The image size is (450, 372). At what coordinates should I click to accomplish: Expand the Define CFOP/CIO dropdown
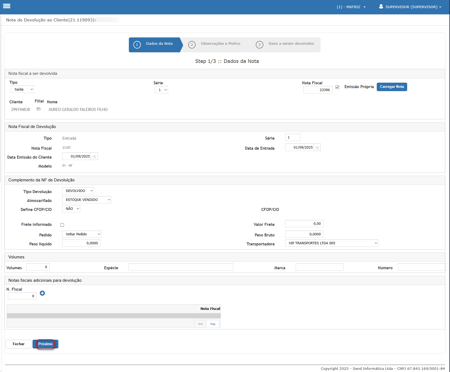tap(71, 209)
